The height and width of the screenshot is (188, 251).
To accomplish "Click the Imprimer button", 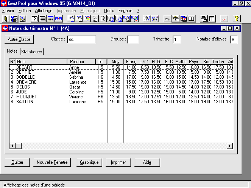I will pyautogui.click(x=118, y=162).
